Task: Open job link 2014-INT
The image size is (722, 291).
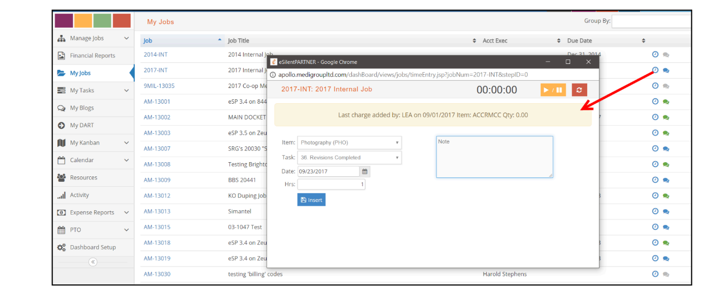Action: 156,55
